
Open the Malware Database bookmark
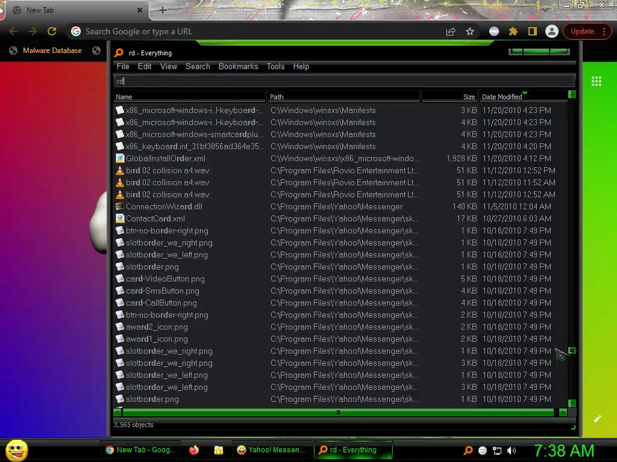46,51
